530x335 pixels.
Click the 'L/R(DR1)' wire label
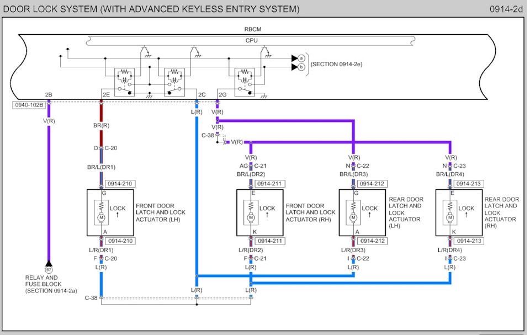pos(101,250)
